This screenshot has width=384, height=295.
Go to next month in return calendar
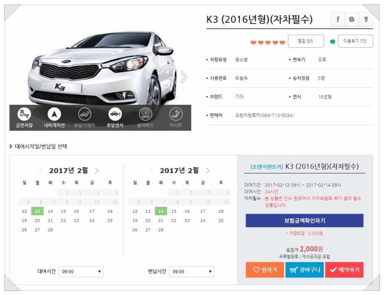pos(208,171)
